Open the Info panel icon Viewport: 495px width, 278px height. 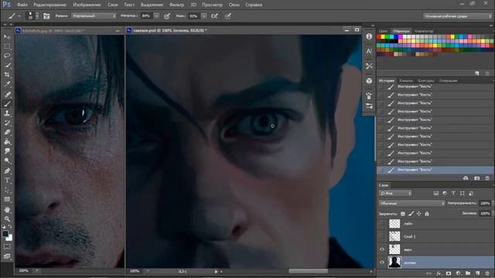pyautogui.click(x=369, y=36)
